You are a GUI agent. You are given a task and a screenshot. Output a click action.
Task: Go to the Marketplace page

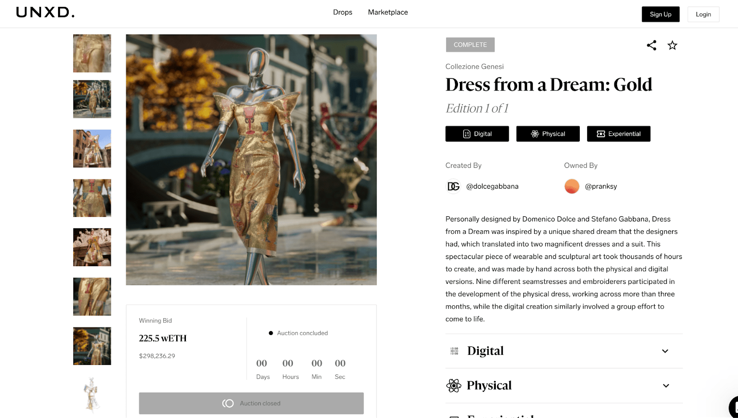[387, 12]
